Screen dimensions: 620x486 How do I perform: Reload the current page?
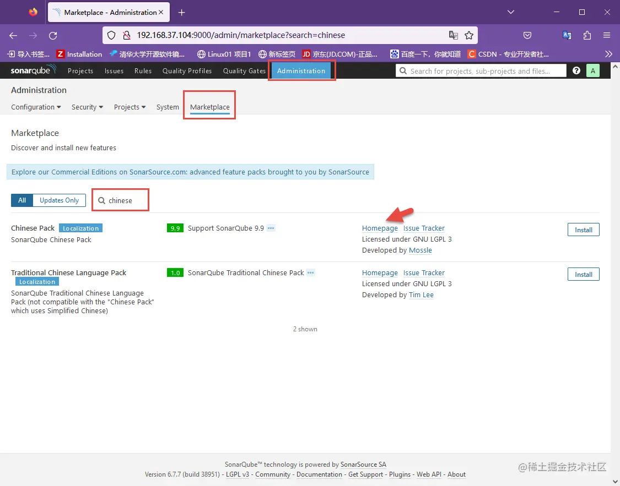point(53,36)
